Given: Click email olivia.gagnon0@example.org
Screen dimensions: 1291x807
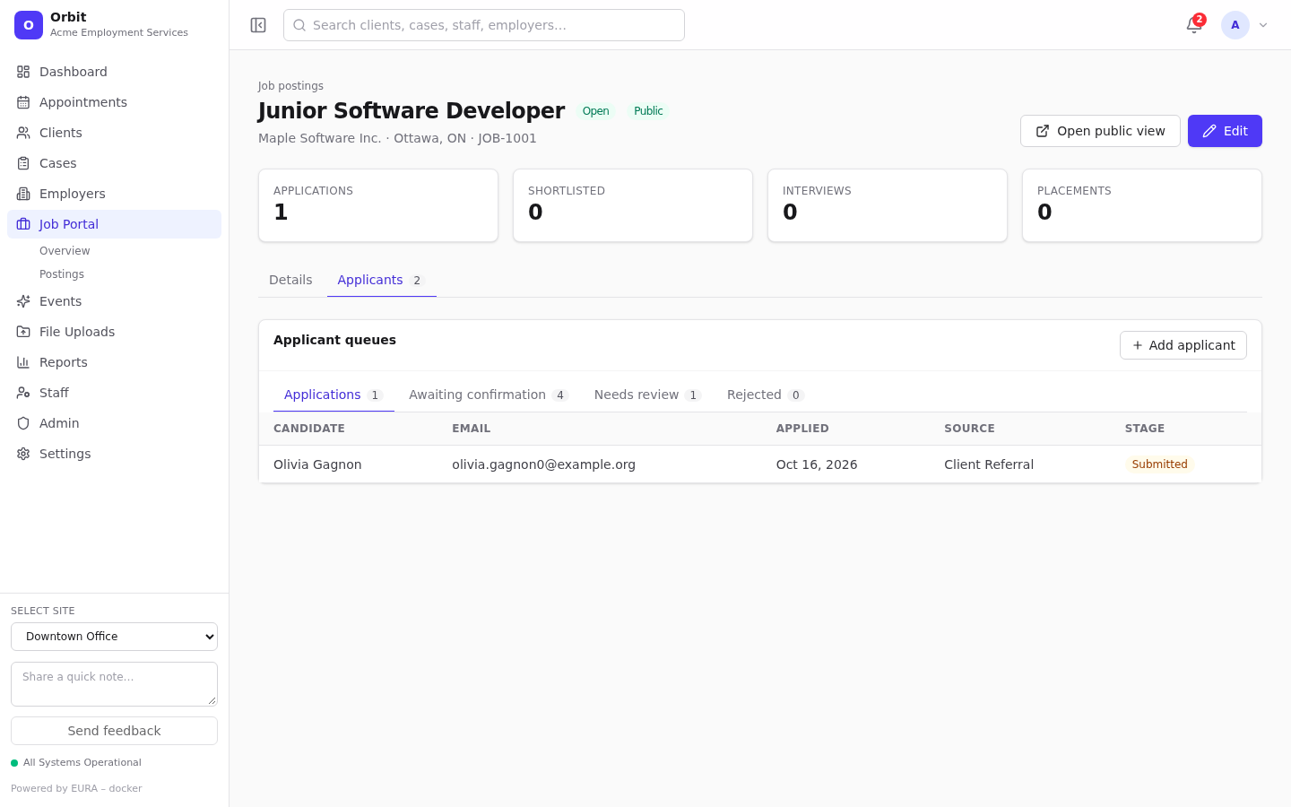Looking at the screenshot, I should point(543,464).
